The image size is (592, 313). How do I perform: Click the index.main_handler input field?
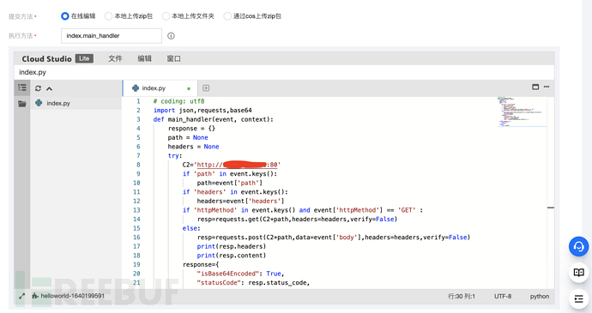[x=112, y=36]
